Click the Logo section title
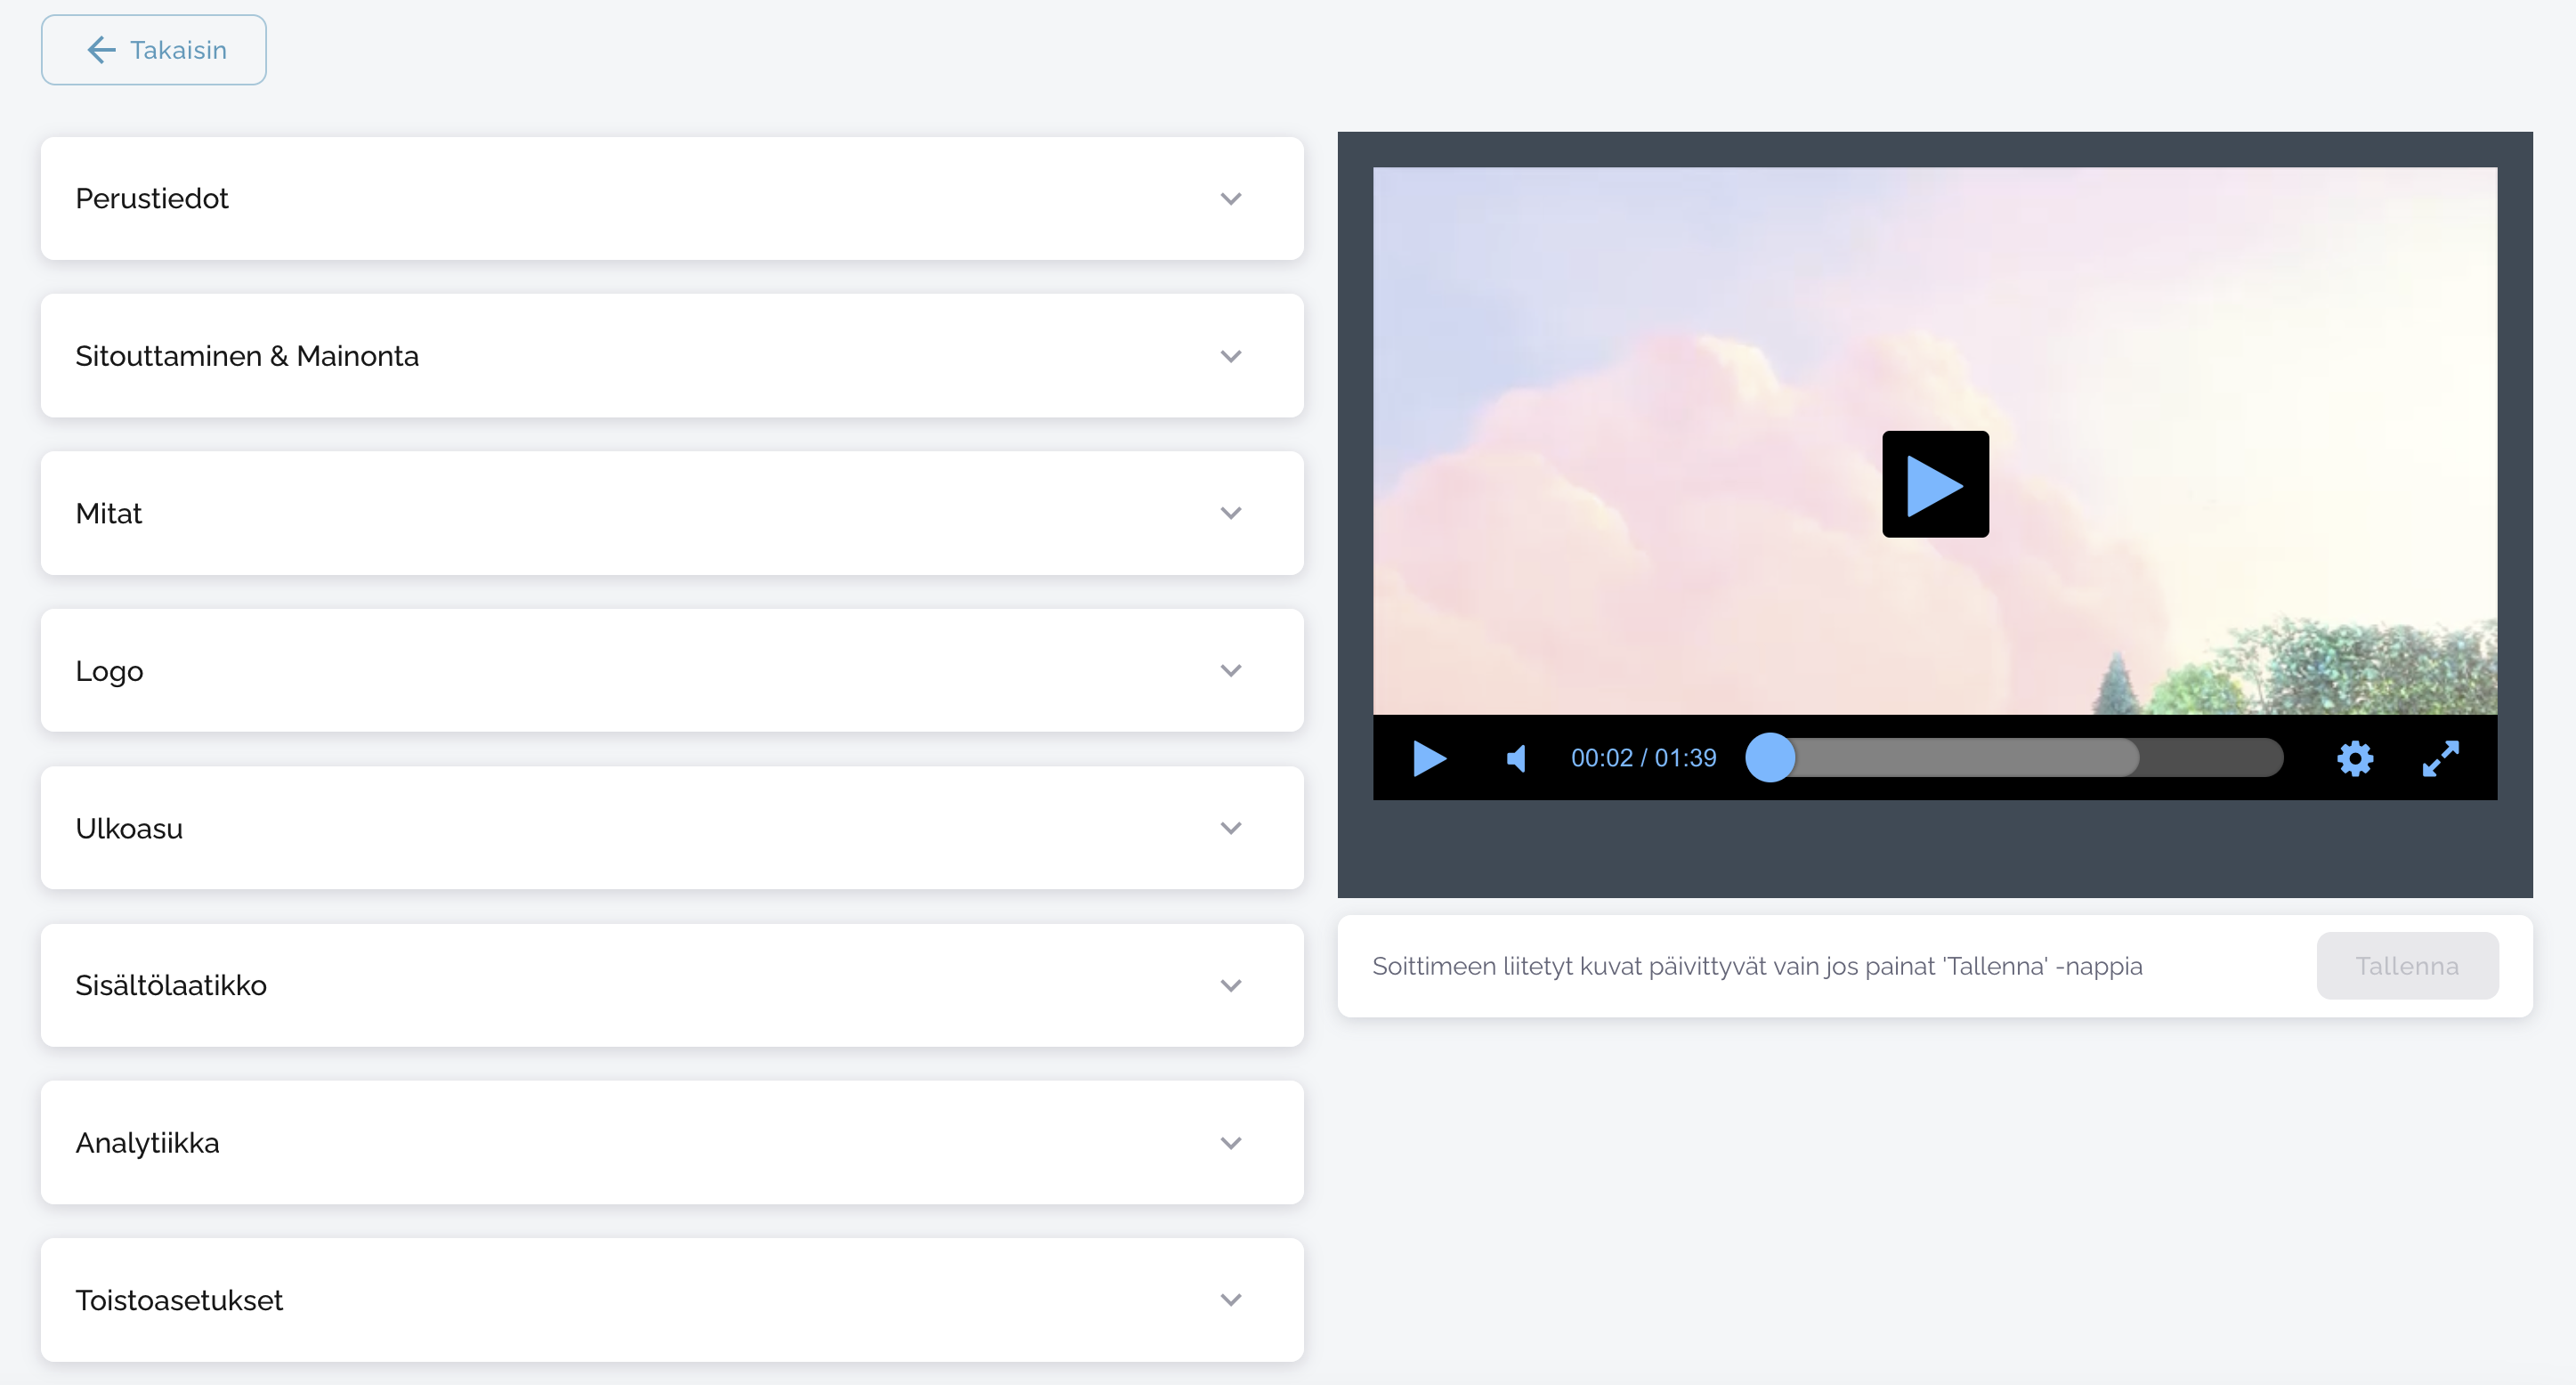This screenshot has height=1385, width=2576. pyautogui.click(x=110, y=671)
